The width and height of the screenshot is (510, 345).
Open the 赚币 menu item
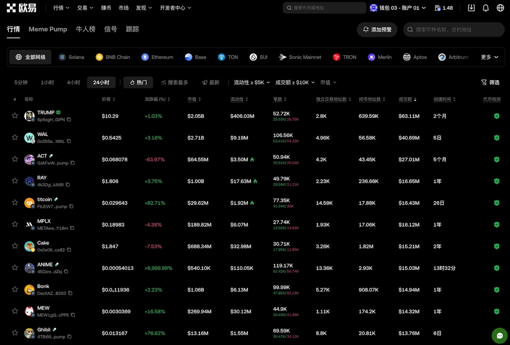(x=106, y=8)
